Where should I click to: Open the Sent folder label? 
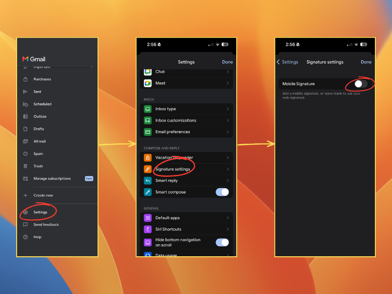pos(37,92)
